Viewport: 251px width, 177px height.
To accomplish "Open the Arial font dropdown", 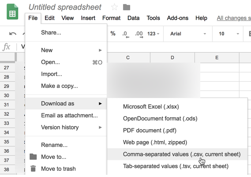I will coord(188,34).
